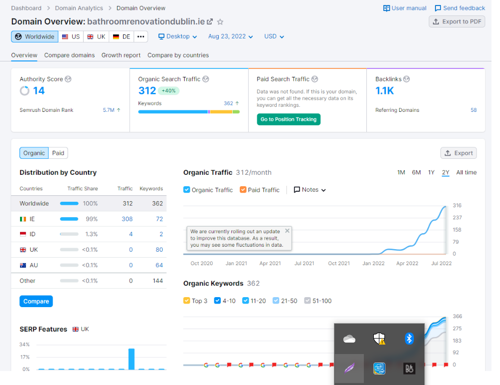Click the dark B tray icon
500x385 pixels.
click(409, 369)
